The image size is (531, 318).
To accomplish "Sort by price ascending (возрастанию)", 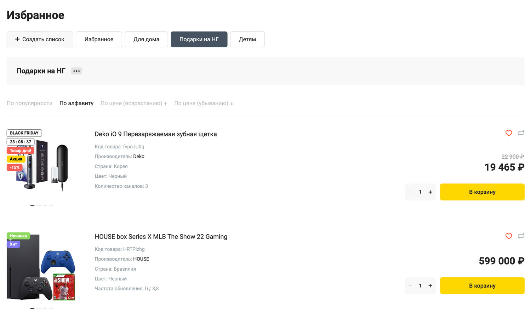I will coord(133,103).
